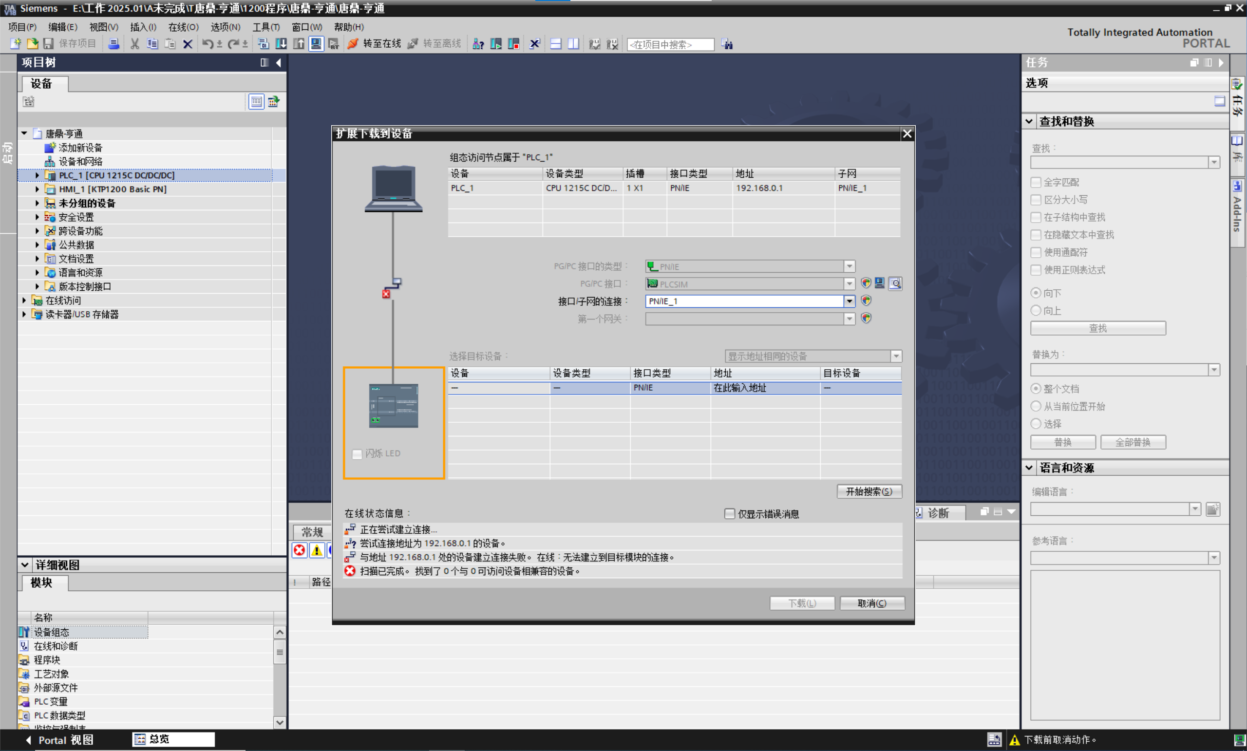Click the 开始搜索(S) button

pos(869,491)
